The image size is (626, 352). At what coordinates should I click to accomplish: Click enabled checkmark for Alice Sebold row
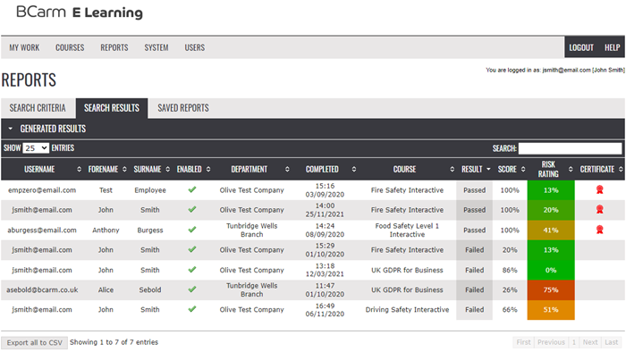coord(192,289)
